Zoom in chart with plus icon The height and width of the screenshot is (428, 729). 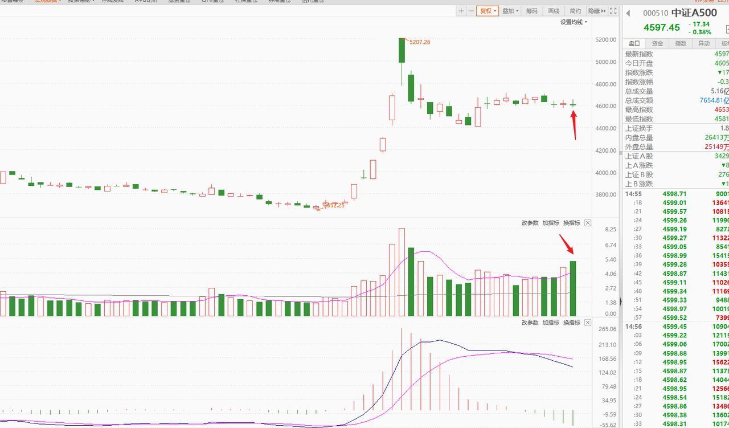pos(461,11)
